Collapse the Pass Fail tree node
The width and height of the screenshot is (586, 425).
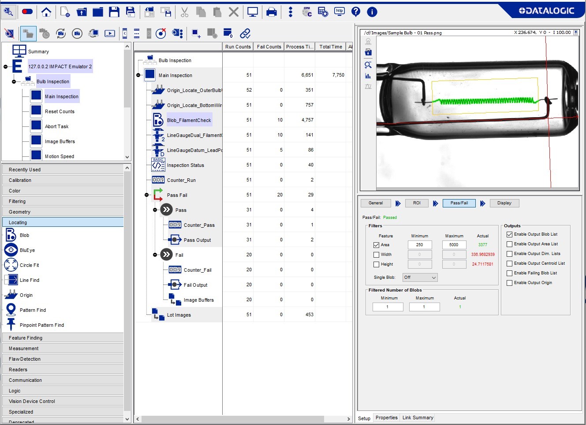point(146,195)
